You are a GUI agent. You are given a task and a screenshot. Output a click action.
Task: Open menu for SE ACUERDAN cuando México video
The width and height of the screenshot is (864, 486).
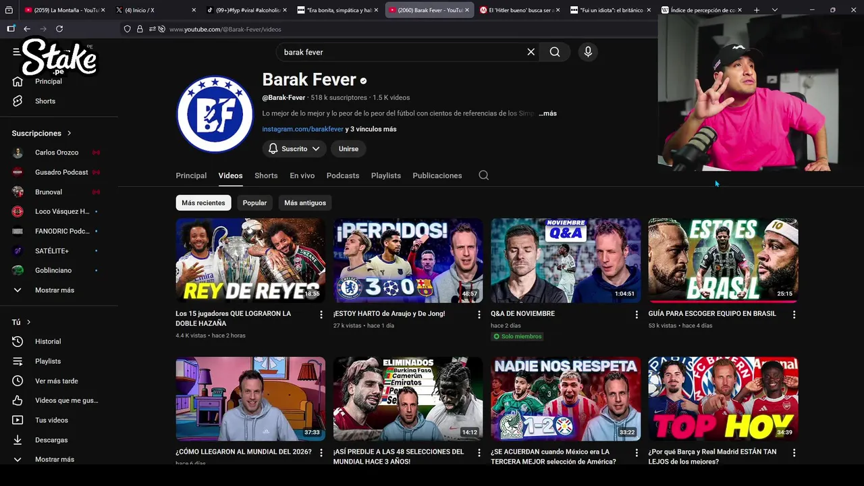[x=637, y=453]
